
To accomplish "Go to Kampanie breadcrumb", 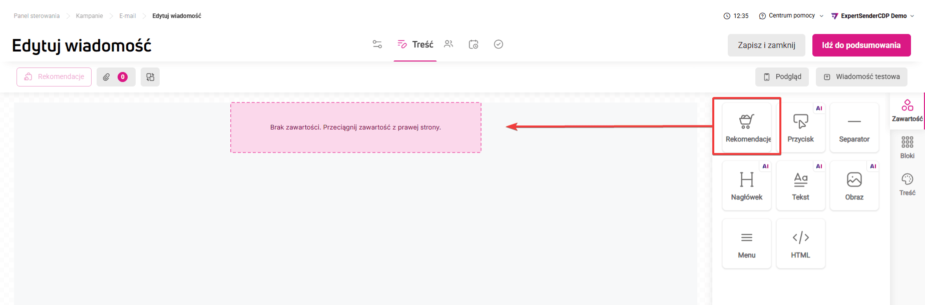I will [90, 16].
